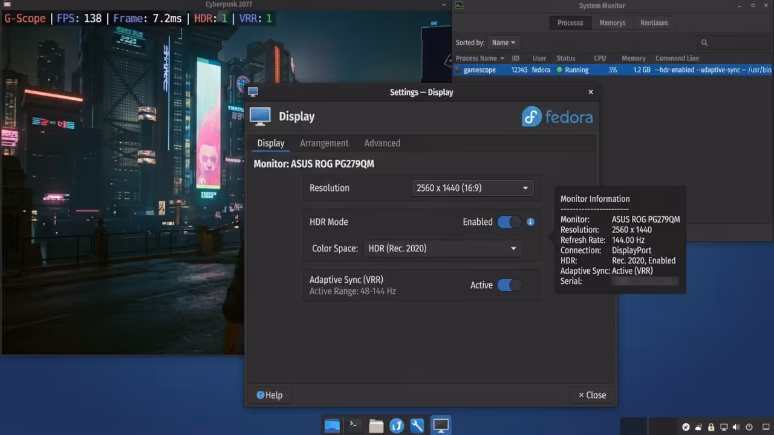Click the volume speaker tray icon
Image resolution: width=774 pixels, height=435 pixels.
click(x=737, y=427)
